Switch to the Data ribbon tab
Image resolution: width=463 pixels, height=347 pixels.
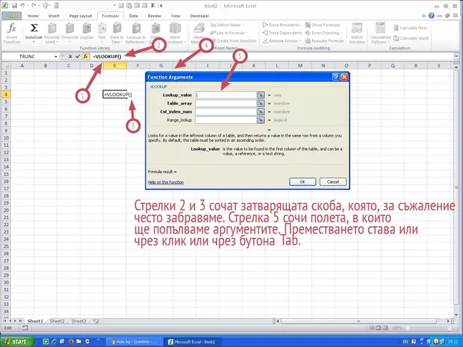tap(133, 14)
